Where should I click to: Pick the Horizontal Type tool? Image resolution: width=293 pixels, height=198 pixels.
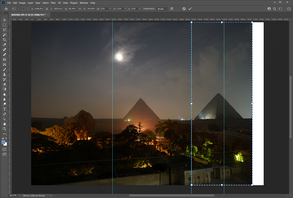[5, 109]
